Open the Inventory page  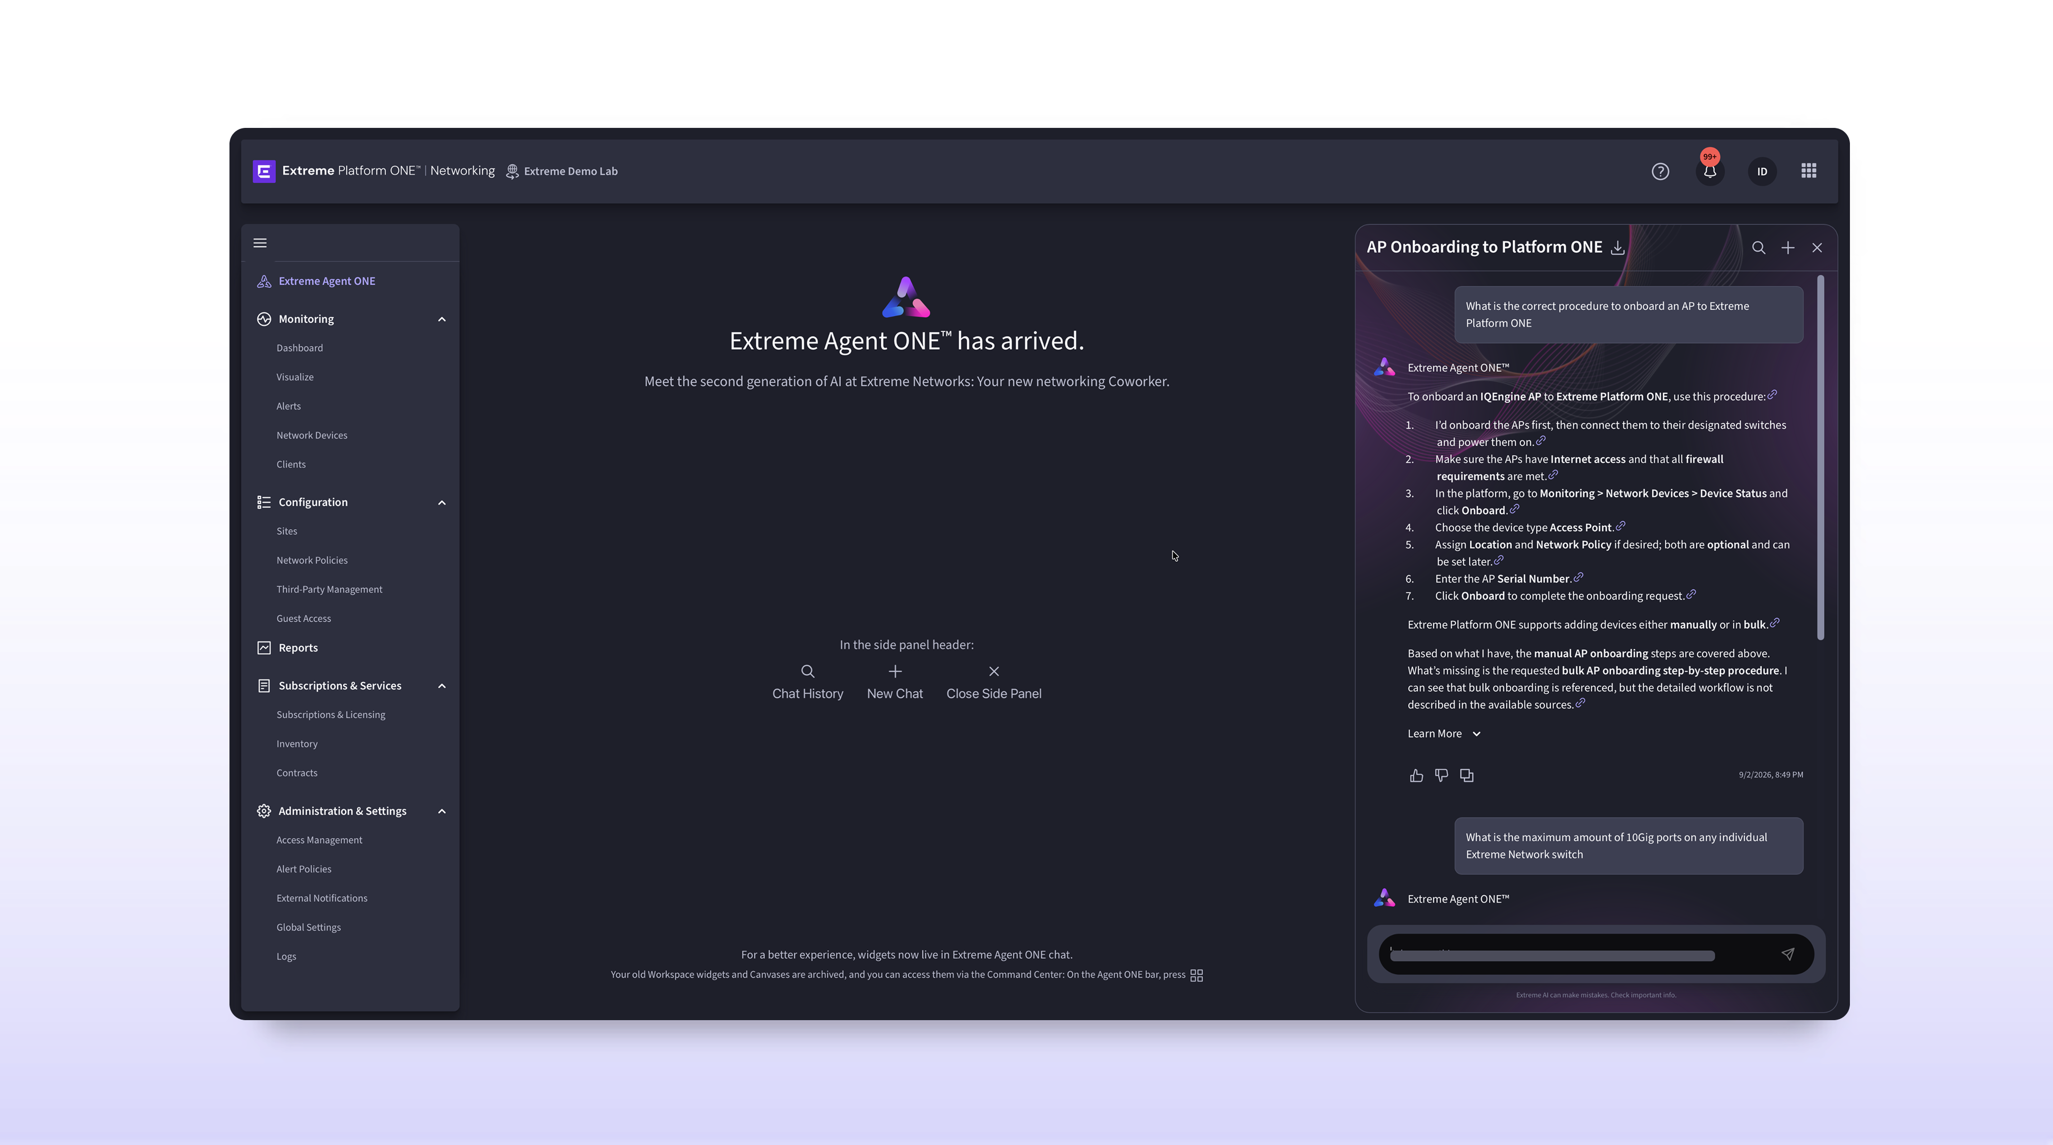point(297,744)
